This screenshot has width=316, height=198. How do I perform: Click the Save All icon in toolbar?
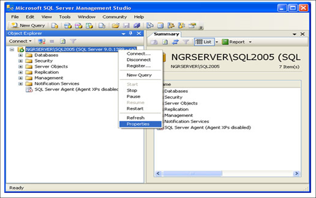click(x=136, y=25)
